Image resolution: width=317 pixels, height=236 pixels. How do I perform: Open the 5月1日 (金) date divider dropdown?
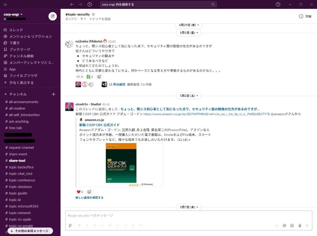pyautogui.click(x=189, y=33)
